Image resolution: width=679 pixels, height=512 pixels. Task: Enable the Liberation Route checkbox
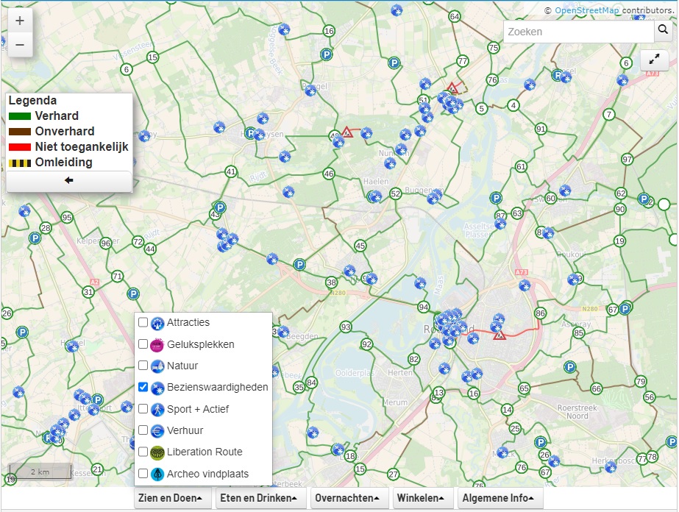pos(143,452)
